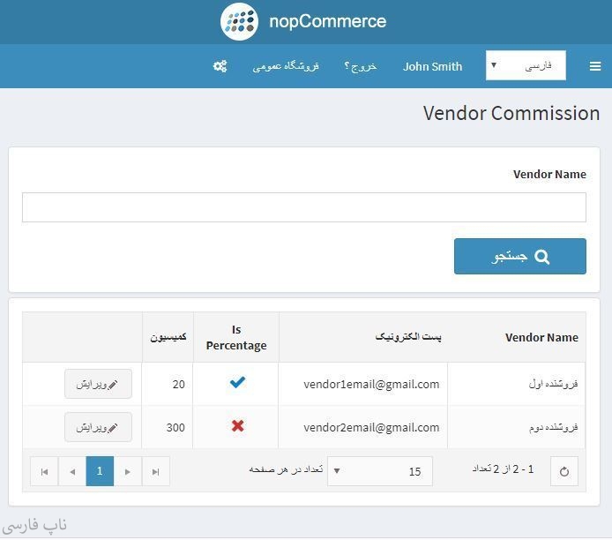Image resolution: width=612 pixels, height=540 pixels.
Task: Edit the vendor with commission 20
Action: 98,384
